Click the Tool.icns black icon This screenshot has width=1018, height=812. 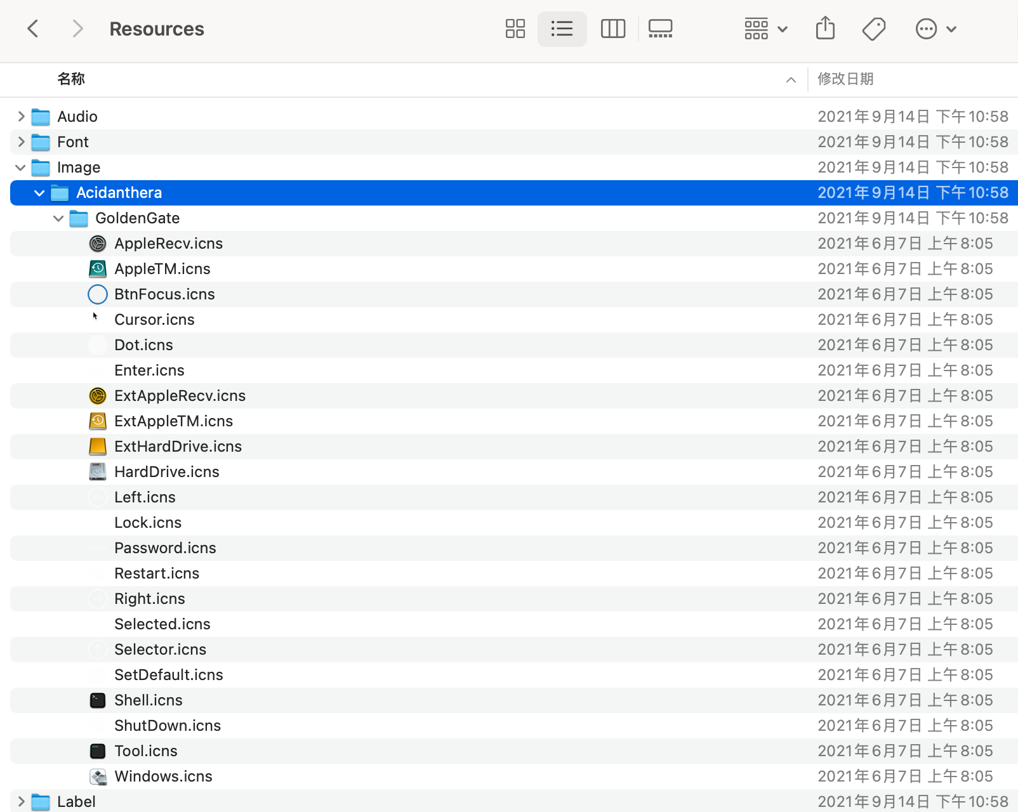tap(98, 751)
